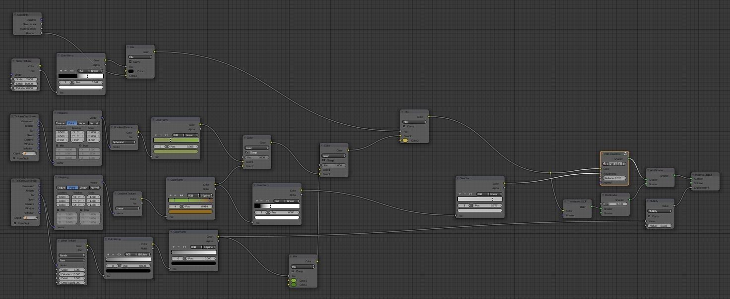Enable Max in Mapping node with Location 0.000
The width and height of the screenshot is (730, 299).
[81, 210]
